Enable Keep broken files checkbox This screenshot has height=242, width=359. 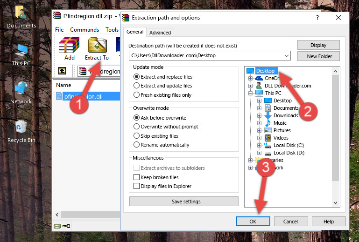[136, 177]
